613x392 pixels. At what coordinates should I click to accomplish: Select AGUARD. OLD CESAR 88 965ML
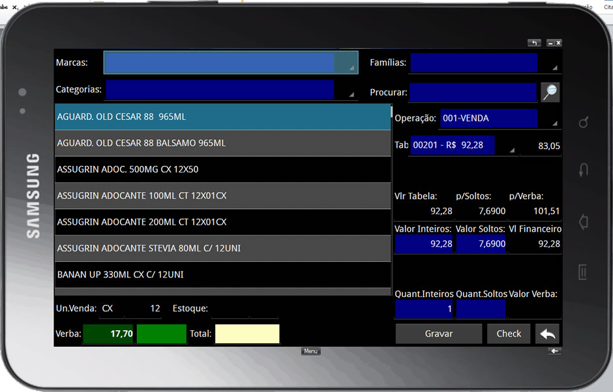tap(223, 117)
